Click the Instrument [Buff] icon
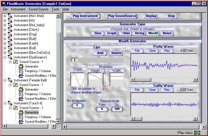Screen dimensions: 208x136 [x=10, y=39]
